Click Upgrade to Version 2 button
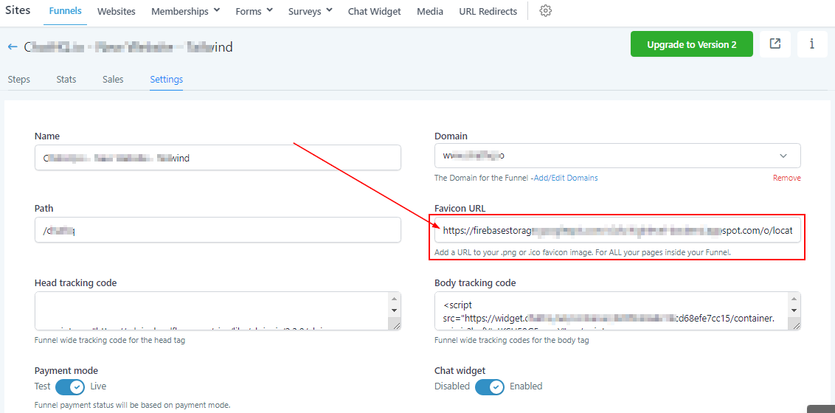Screen dimensions: 835x413 coord(691,44)
